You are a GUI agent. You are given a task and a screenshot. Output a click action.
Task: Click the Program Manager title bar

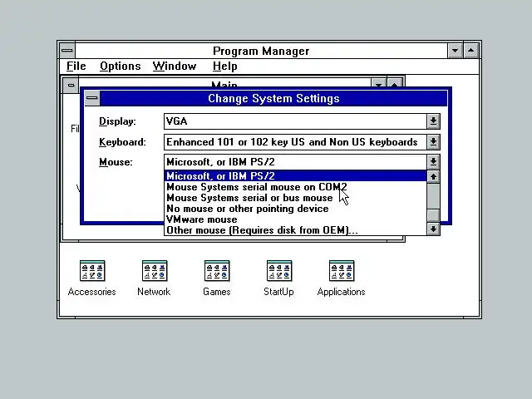pyautogui.click(x=261, y=51)
